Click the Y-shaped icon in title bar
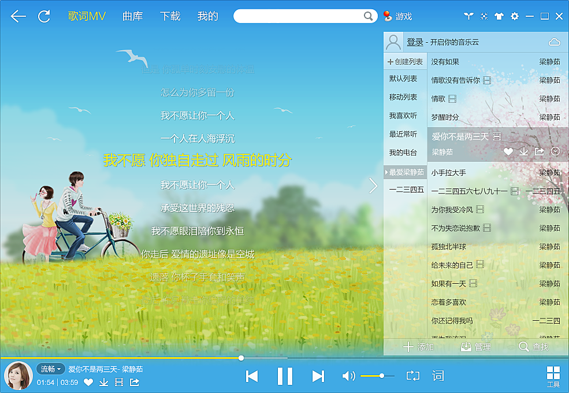 click(468, 16)
